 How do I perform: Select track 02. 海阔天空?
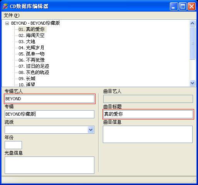[32, 35]
